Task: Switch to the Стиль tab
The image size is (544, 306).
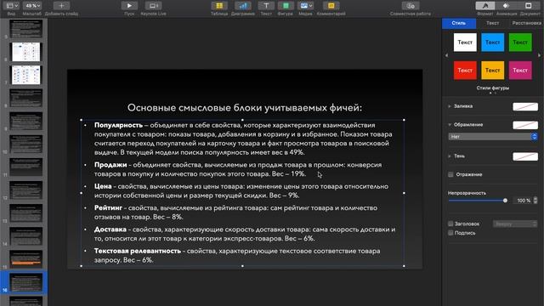Action: click(459, 23)
